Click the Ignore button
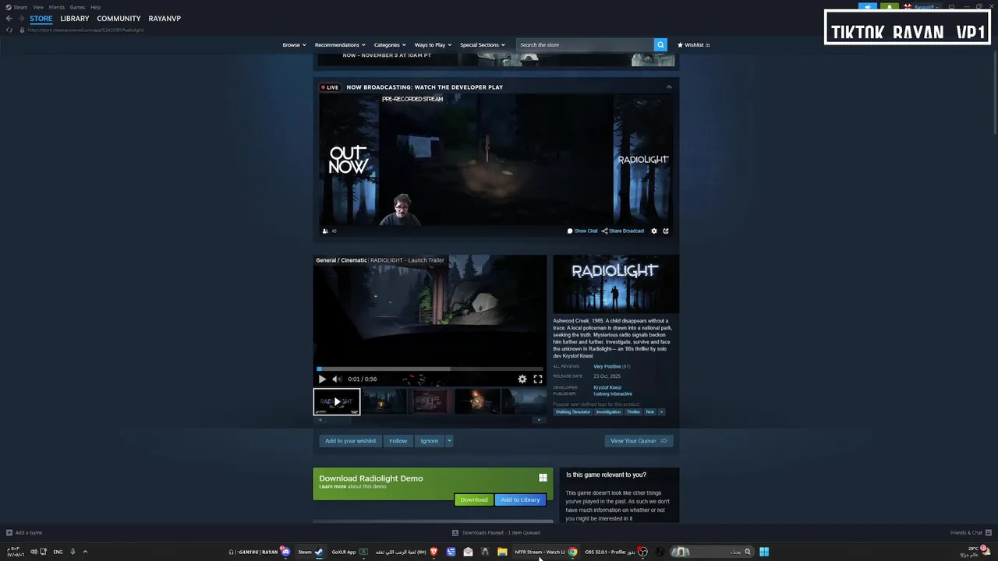Viewport: 998px width, 561px height. [x=430, y=441]
